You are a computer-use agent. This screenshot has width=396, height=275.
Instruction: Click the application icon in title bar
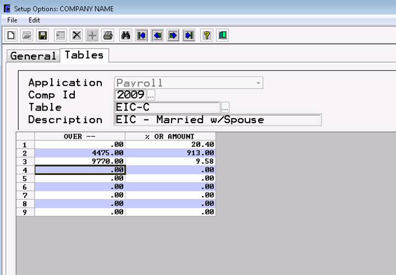(7, 9)
